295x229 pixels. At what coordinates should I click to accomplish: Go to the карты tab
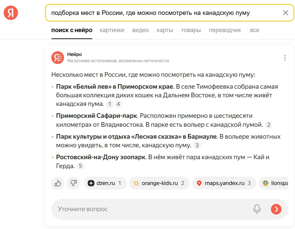click(x=165, y=30)
